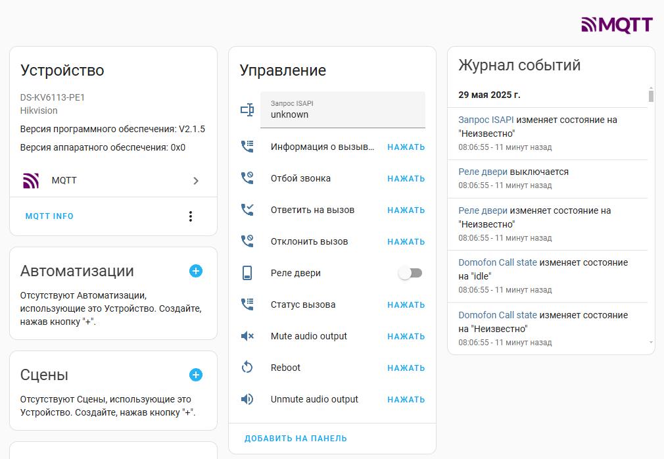Click the Mute audio output speaker icon
Viewport: 664px width, 459px height.
coord(247,336)
